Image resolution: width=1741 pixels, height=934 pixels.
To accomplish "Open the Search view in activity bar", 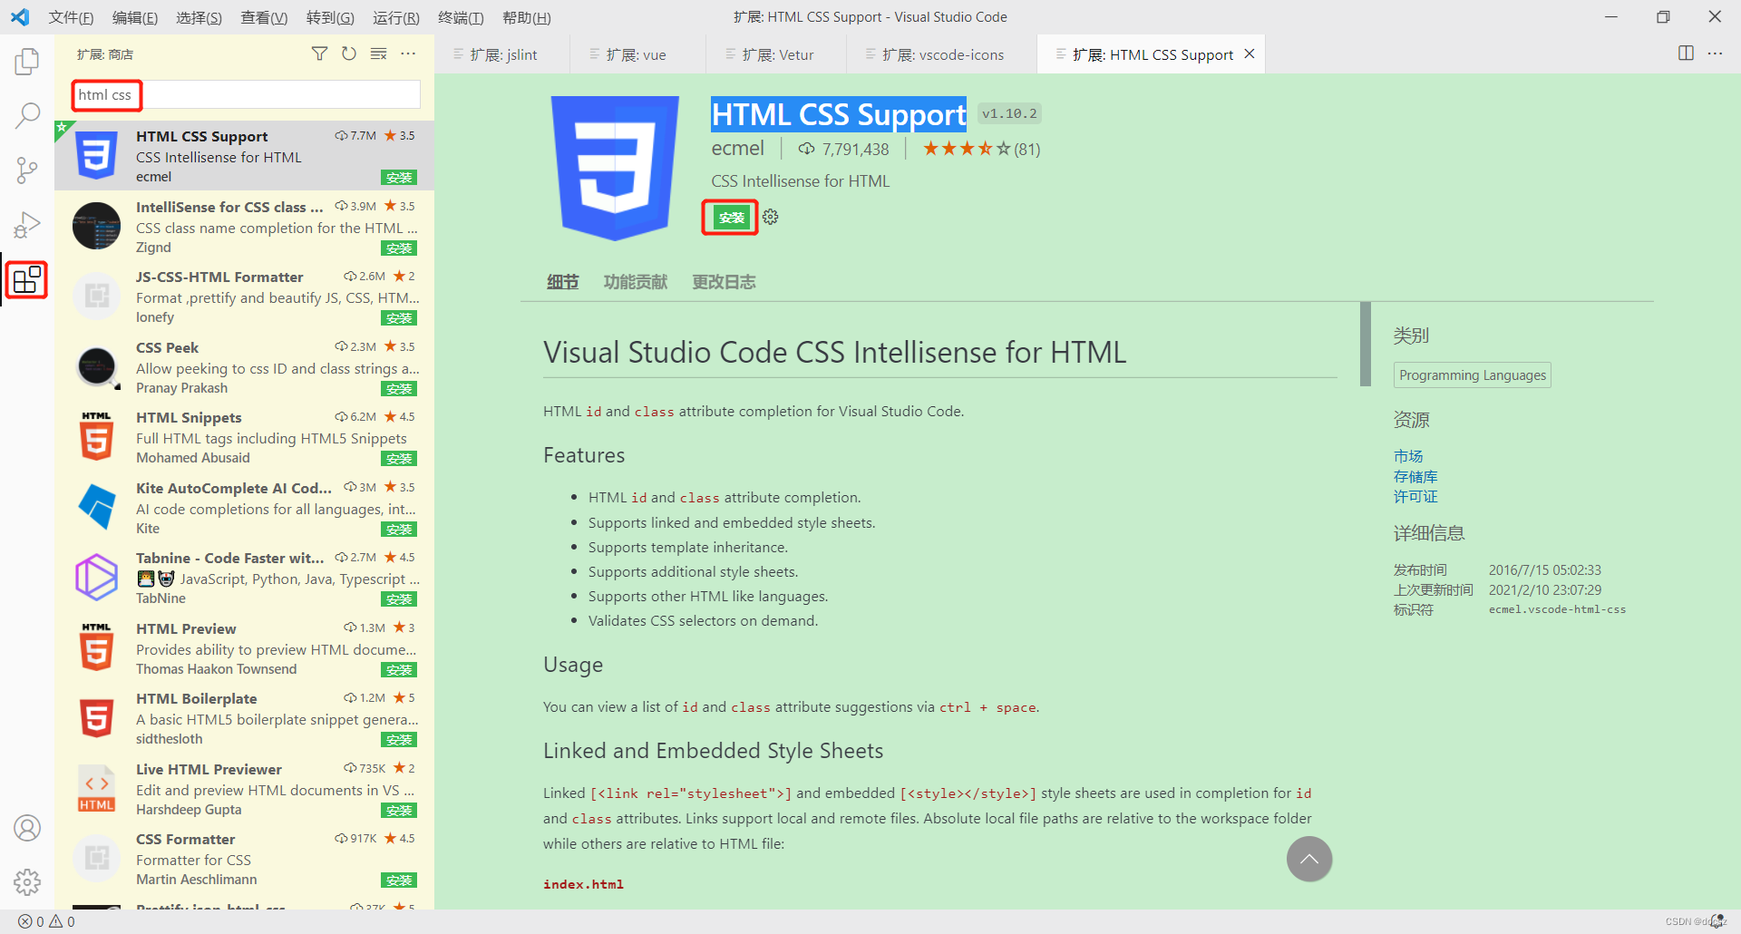I will click(x=27, y=115).
